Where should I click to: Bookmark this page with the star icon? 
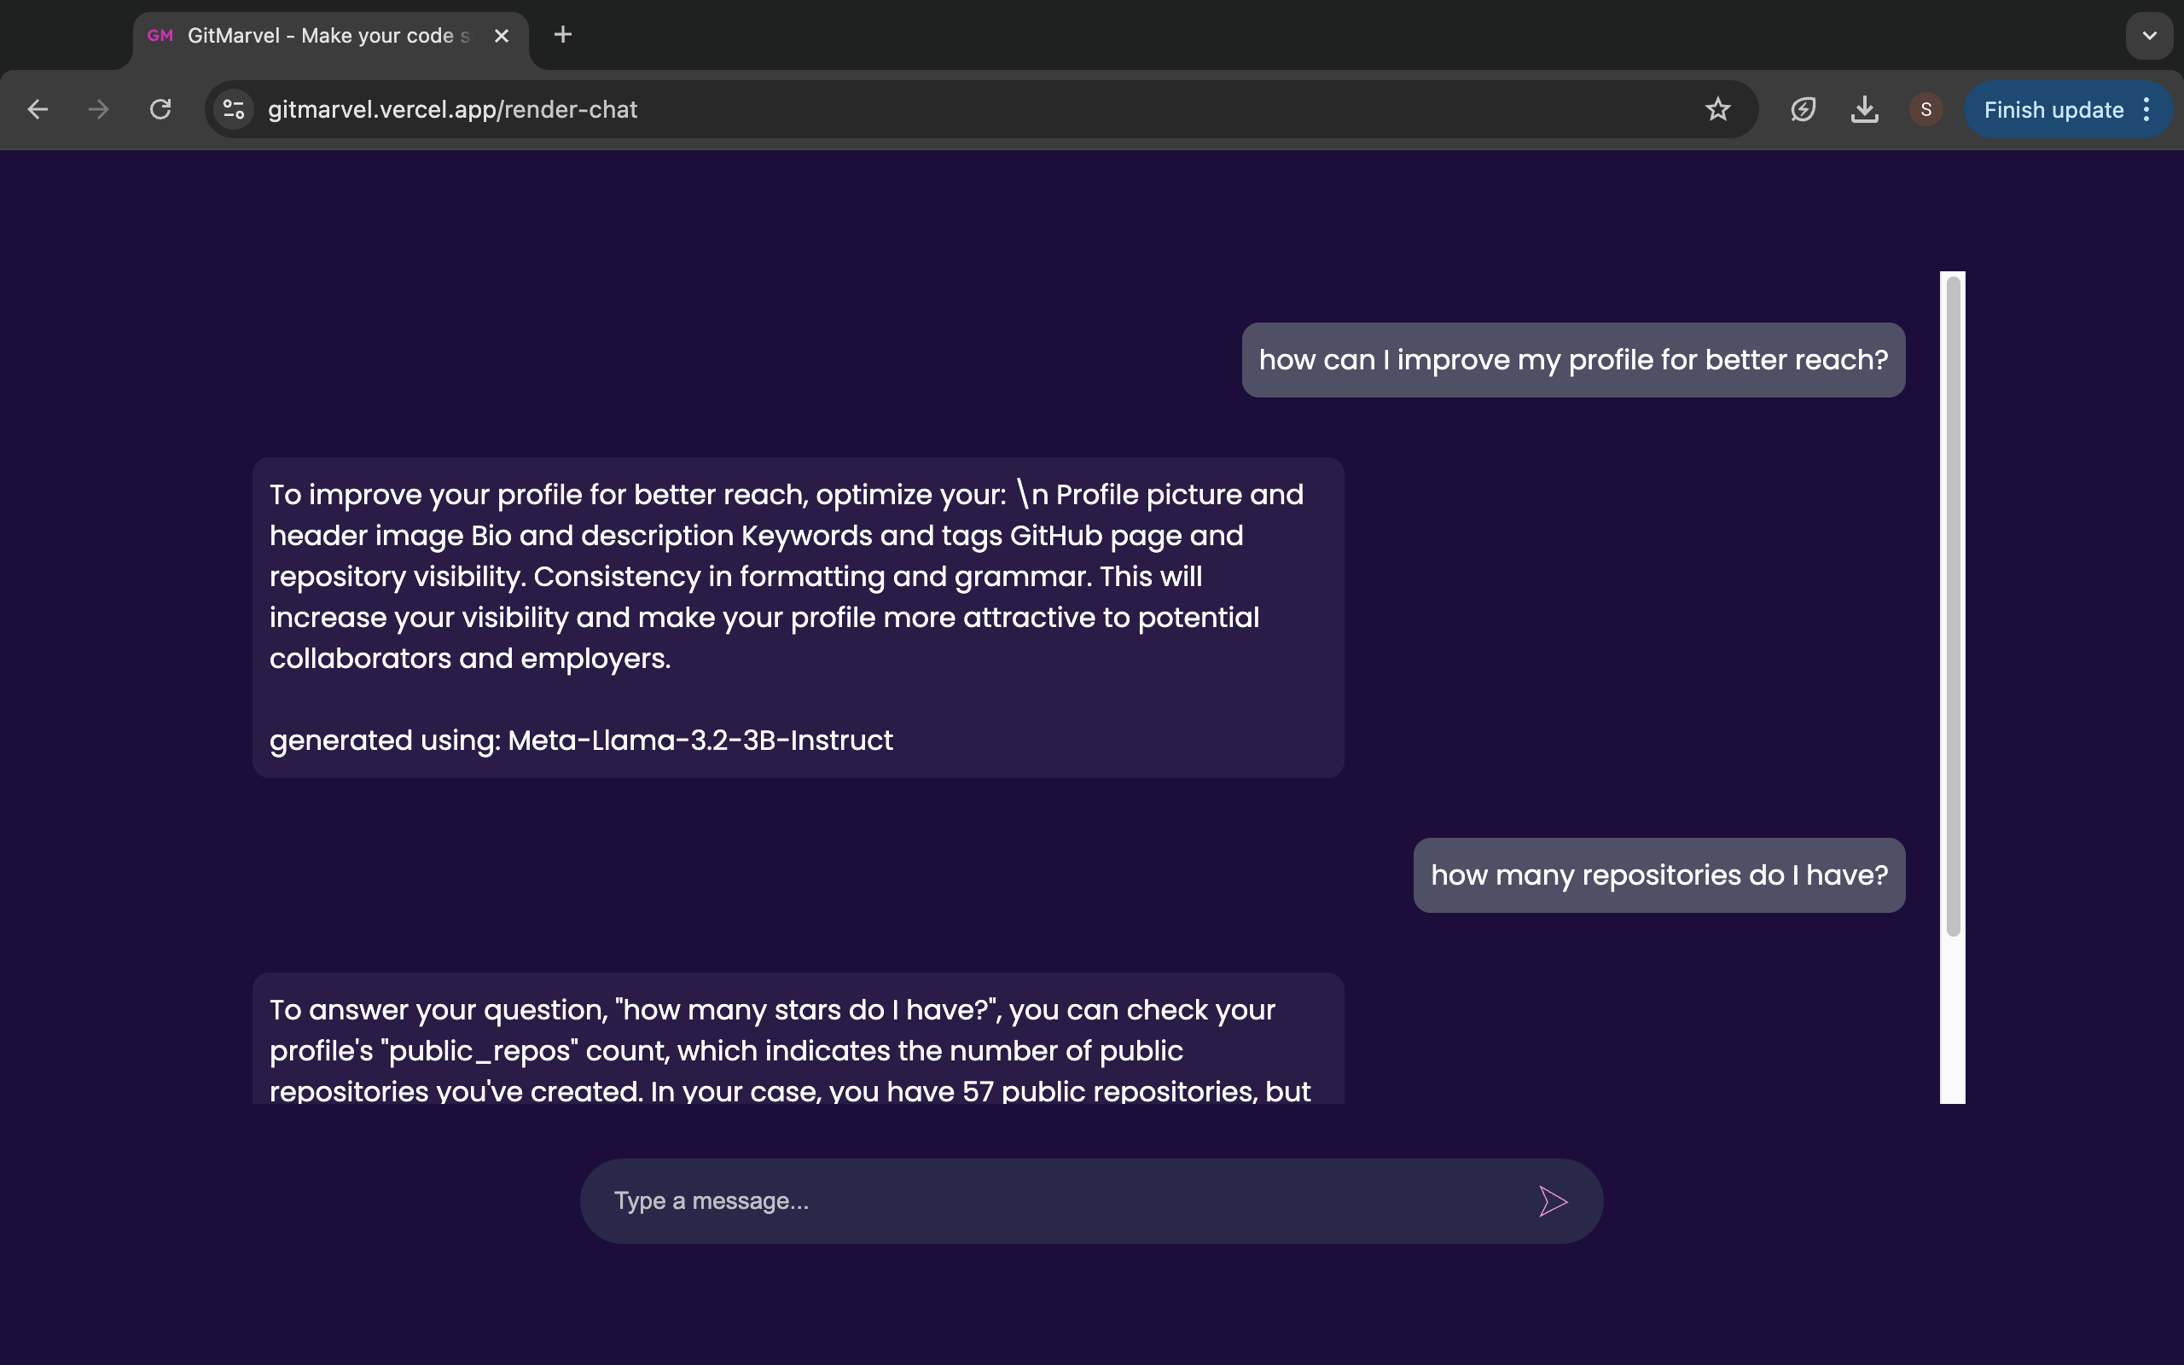[1717, 109]
